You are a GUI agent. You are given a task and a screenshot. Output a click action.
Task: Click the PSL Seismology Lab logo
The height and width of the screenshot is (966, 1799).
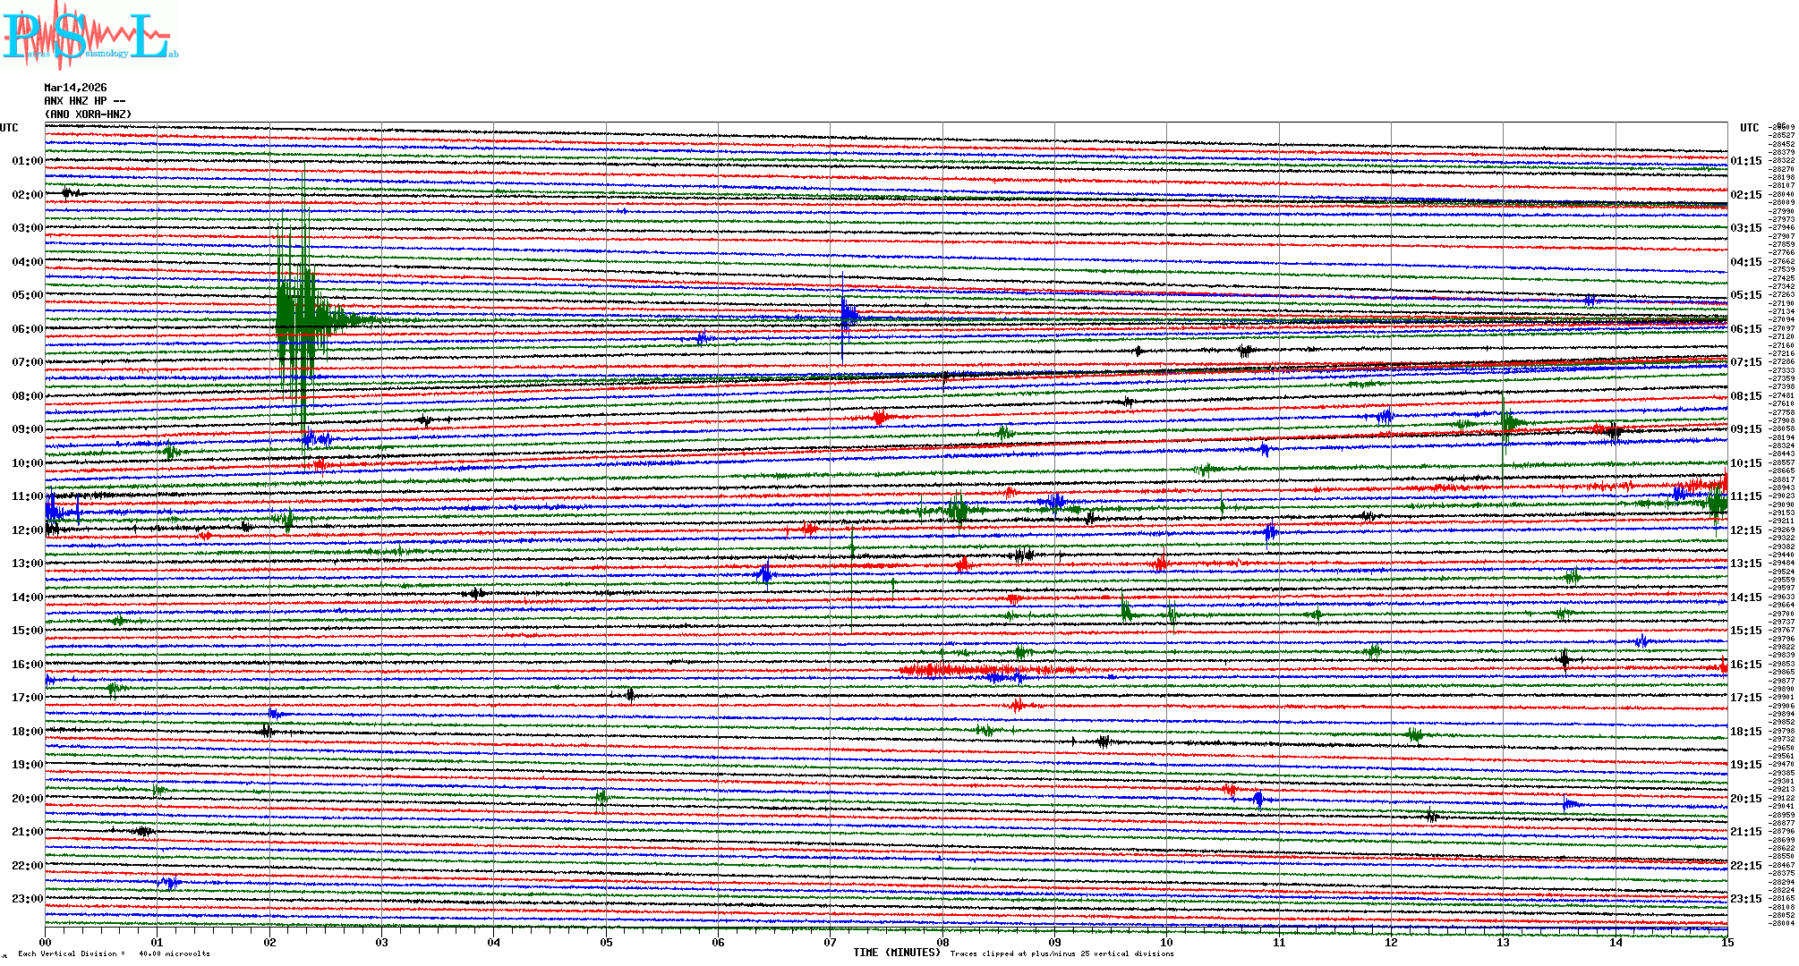(x=90, y=36)
